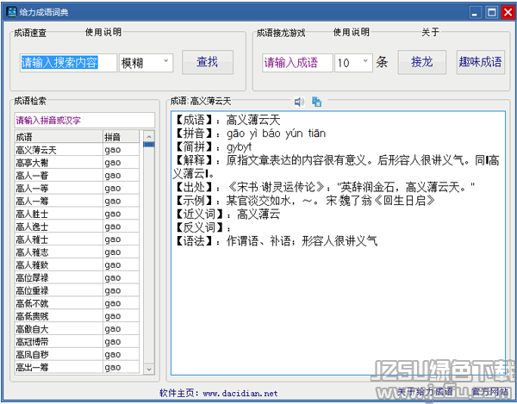The height and width of the screenshot is (404, 517).
Task: Select the 高出一筹 row
Action: pyautogui.click(x=78, y=368)
